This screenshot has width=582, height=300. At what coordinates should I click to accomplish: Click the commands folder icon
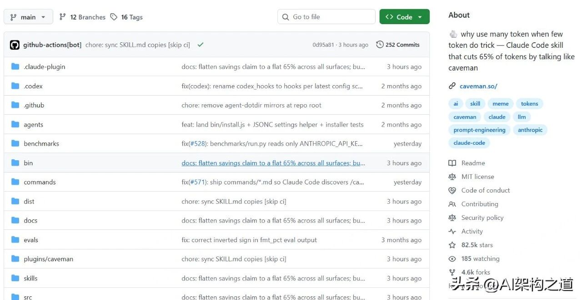[15, 182]
